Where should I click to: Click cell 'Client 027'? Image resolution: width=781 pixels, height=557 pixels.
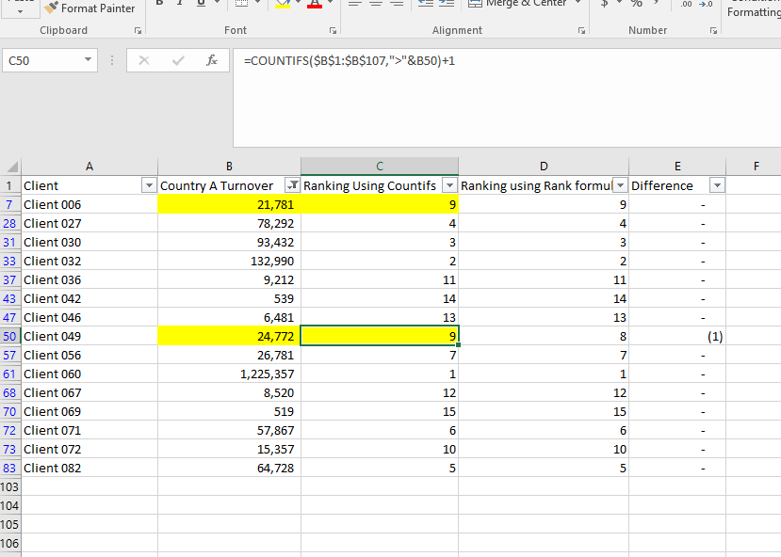pos(89,224)
